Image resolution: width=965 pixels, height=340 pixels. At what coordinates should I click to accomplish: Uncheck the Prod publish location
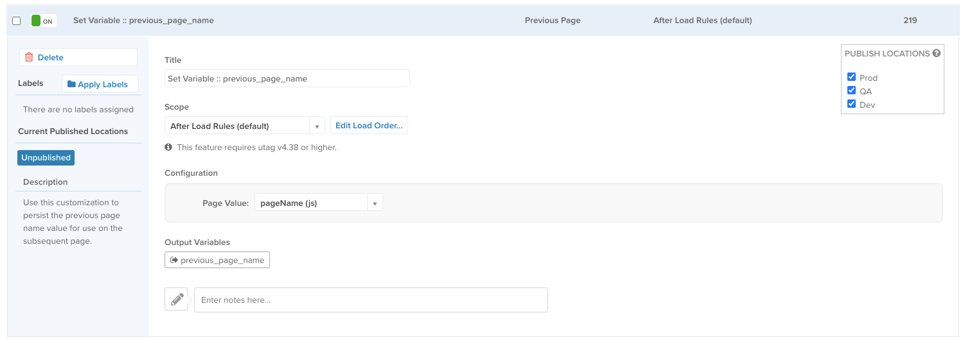tap(852, 77)
